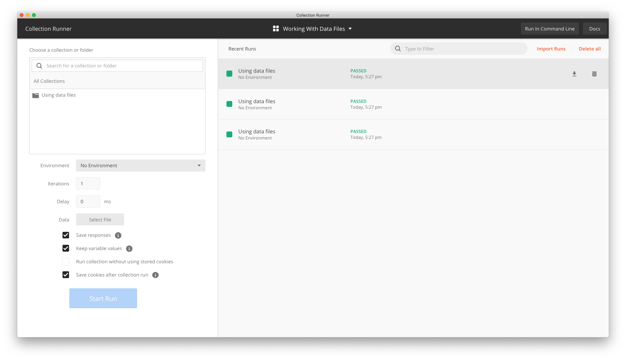Viewport: 626px width, 360px height.
Task: Open the Docs button
Action: pos(595,29)
